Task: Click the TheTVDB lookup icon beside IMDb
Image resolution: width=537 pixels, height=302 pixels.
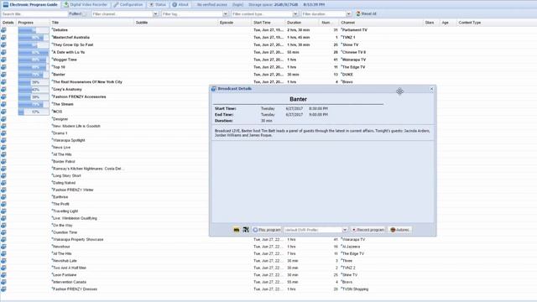Action: pyautogui.click(x=246, y=230)
